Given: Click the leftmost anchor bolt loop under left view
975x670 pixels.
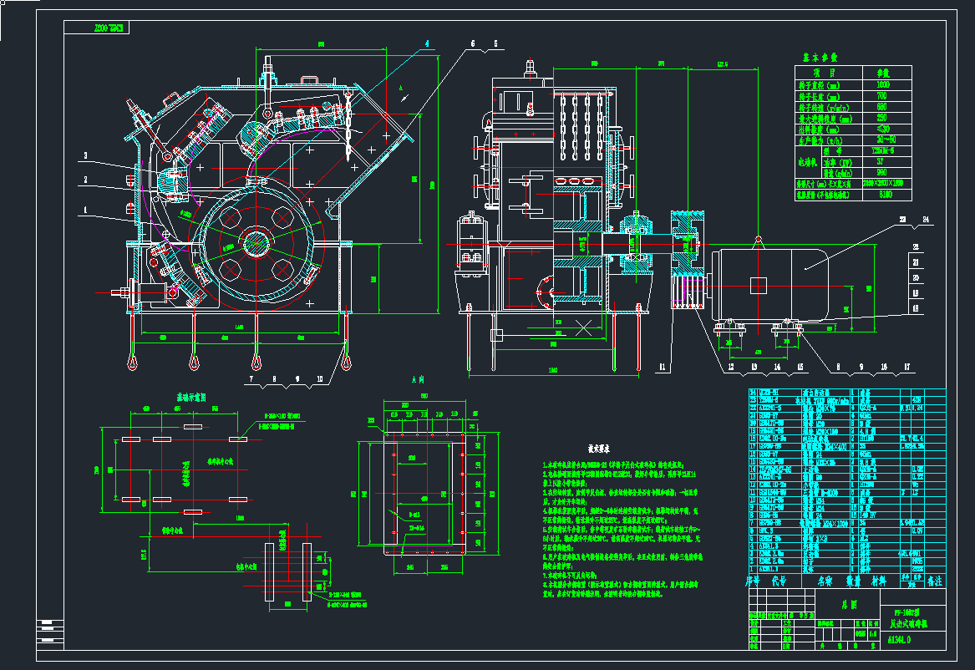Looking at the screenshot, I should tap(133, 362).
